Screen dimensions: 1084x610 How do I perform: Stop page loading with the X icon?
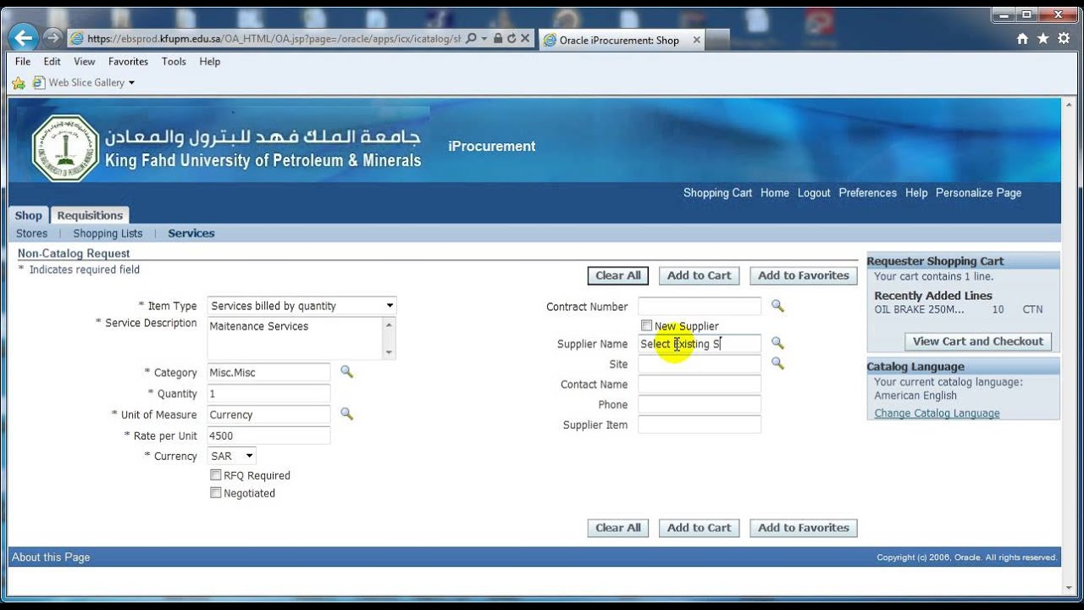(x=525, y=39)
